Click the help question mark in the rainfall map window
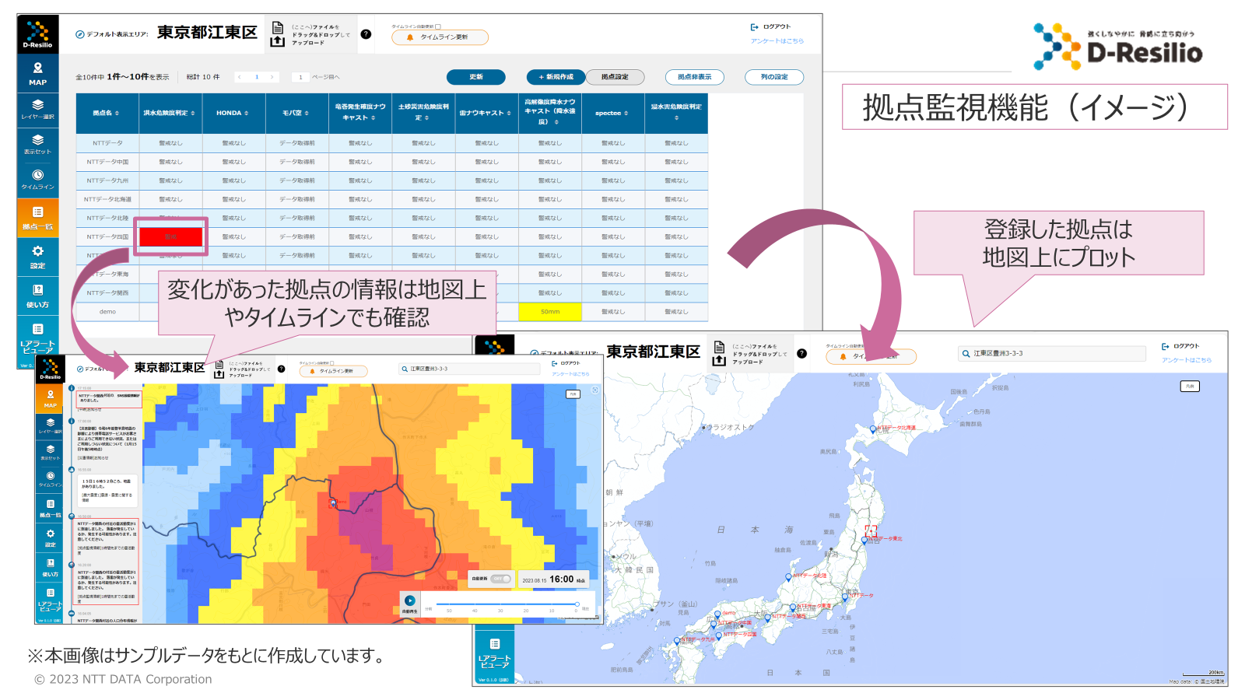The height and width of the screenshot is (700, 1245). coord(282,369)
